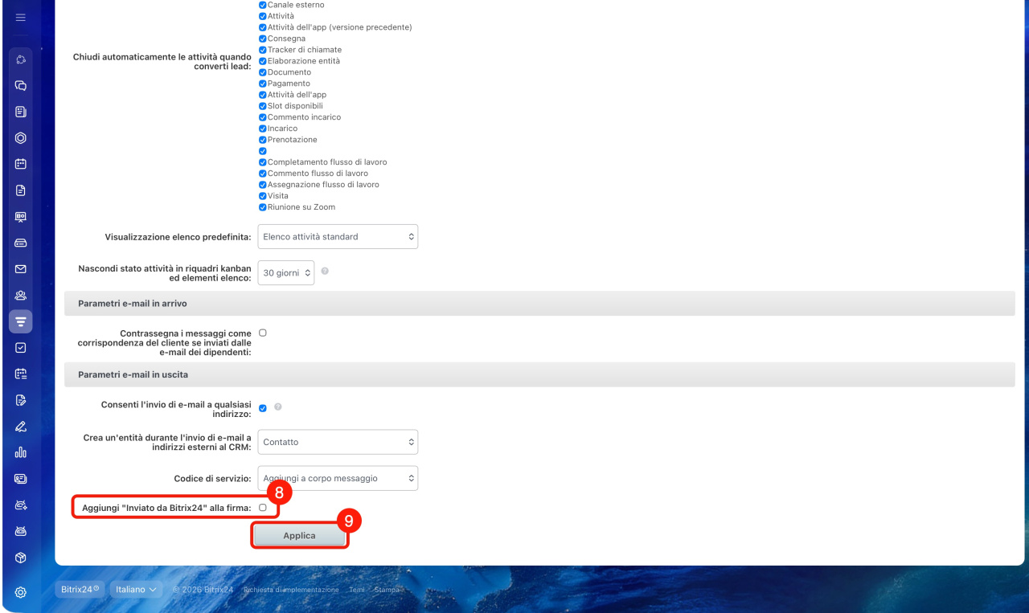This screenshot has width=1029, height=613.
Task: Open the Calendar icon in sidebar
Action: pyautogui.click(x=21, y=164)
